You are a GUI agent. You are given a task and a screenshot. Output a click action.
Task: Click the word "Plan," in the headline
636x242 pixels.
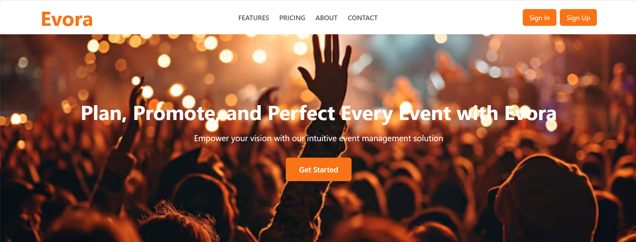pos(103,113)
